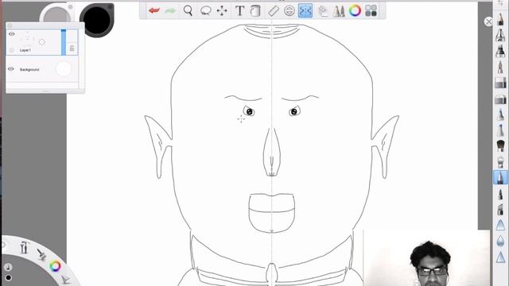509x286 pixels.
Task: Open the four-square UI layout icon
Action: [371, 10]
